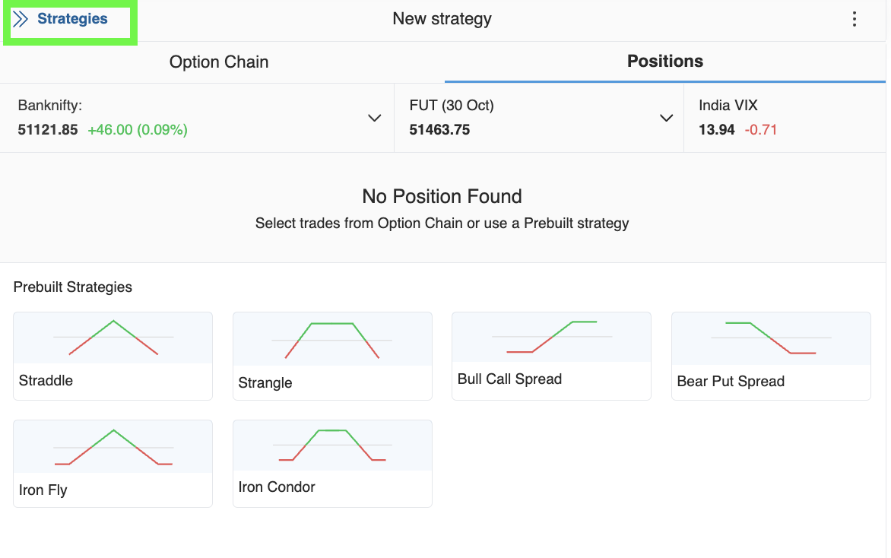The width and height of the screenshot is (891, 558).
Task: Click the Straddle strategy label
Action: coord(46,380)
